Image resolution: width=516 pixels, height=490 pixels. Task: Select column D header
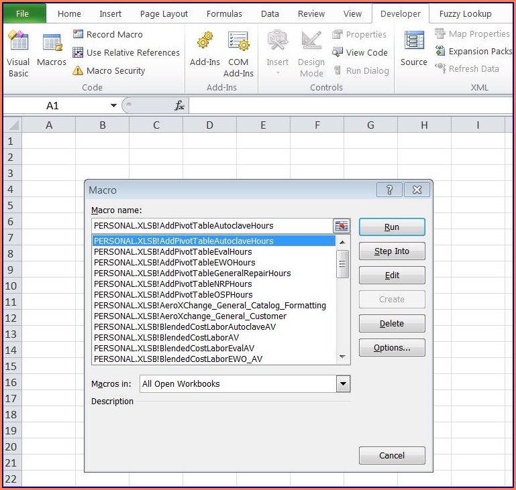point(209,125)
